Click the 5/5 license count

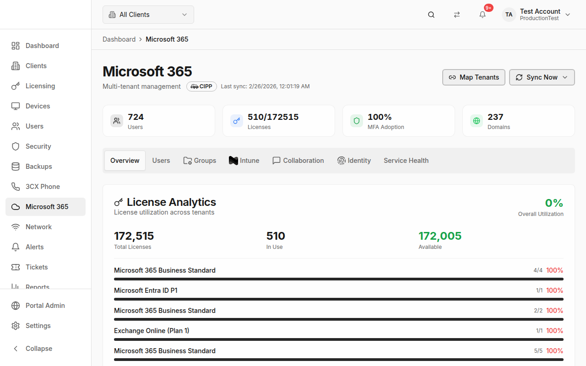pyautogui.click(x=538, y=351)
